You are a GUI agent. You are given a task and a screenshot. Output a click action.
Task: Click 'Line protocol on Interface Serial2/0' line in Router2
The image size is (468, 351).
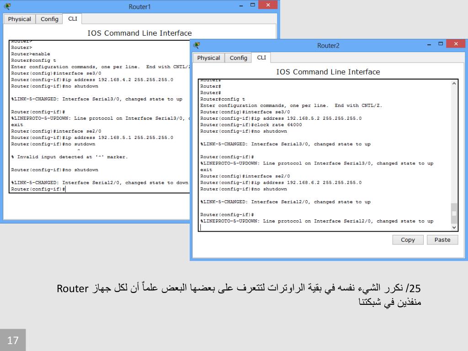pos(317,221)
